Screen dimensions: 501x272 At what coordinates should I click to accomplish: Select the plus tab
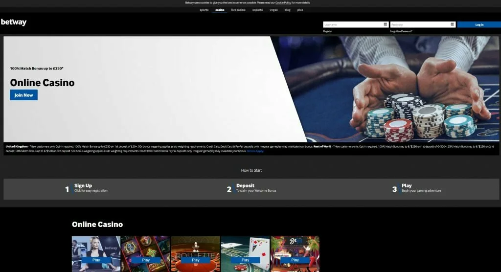(300, 10)
